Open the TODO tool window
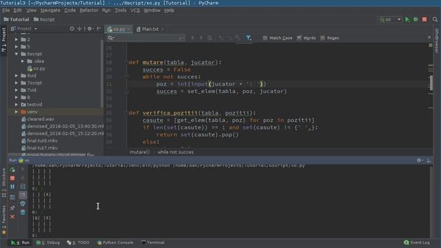This screenshot has width=441, height=248. click(x=78, y=242)
